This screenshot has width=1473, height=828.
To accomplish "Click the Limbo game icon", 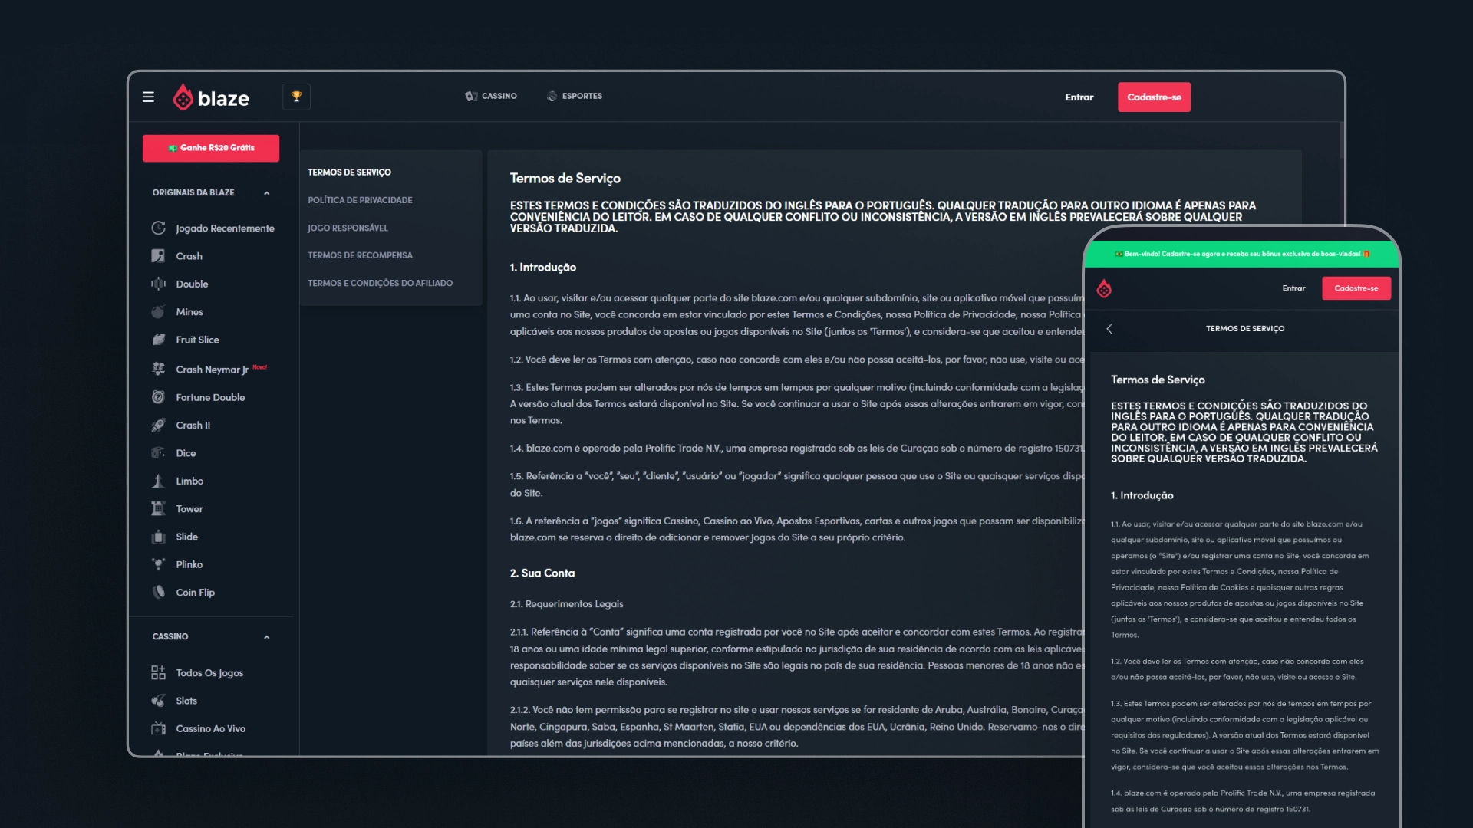I will (x=158, y=481).
